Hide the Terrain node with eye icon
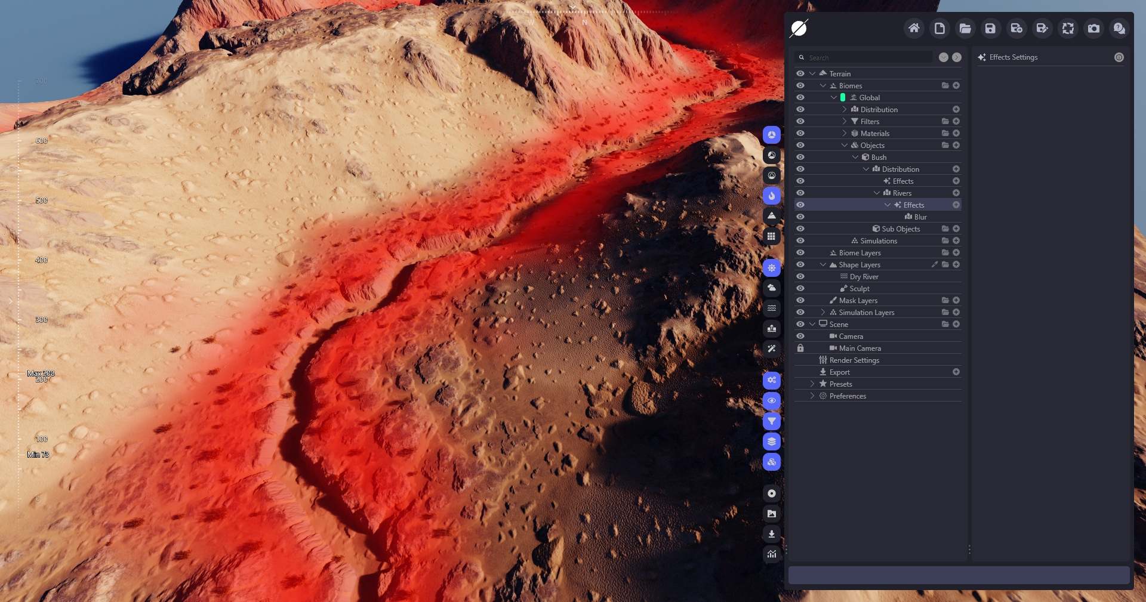The image size is (1146, 602). [800, 73]
